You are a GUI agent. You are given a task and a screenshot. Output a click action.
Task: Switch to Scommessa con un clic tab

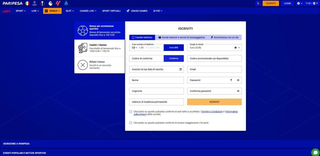[225, 37]
